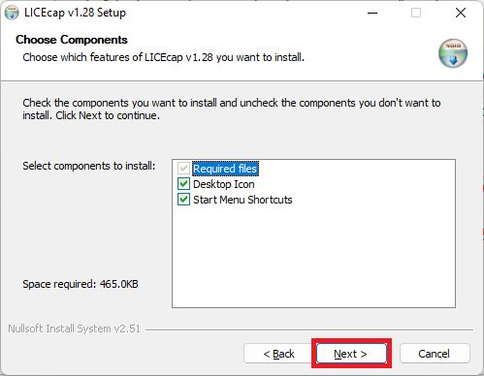Click the Select components to install label

tap(89, 166)
